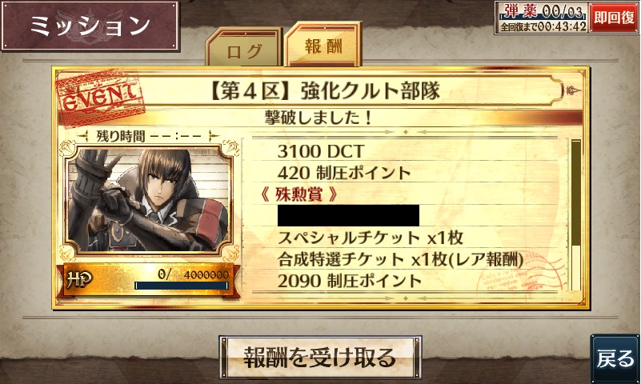641x384 pixels.
Task: Click the 全回復まで recovery timer
Action: (x=542, y=26)
